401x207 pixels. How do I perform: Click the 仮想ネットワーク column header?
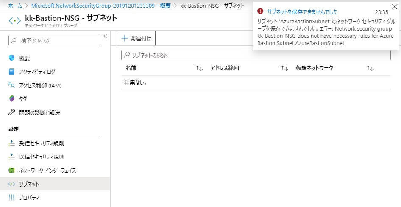coord(315,68)
